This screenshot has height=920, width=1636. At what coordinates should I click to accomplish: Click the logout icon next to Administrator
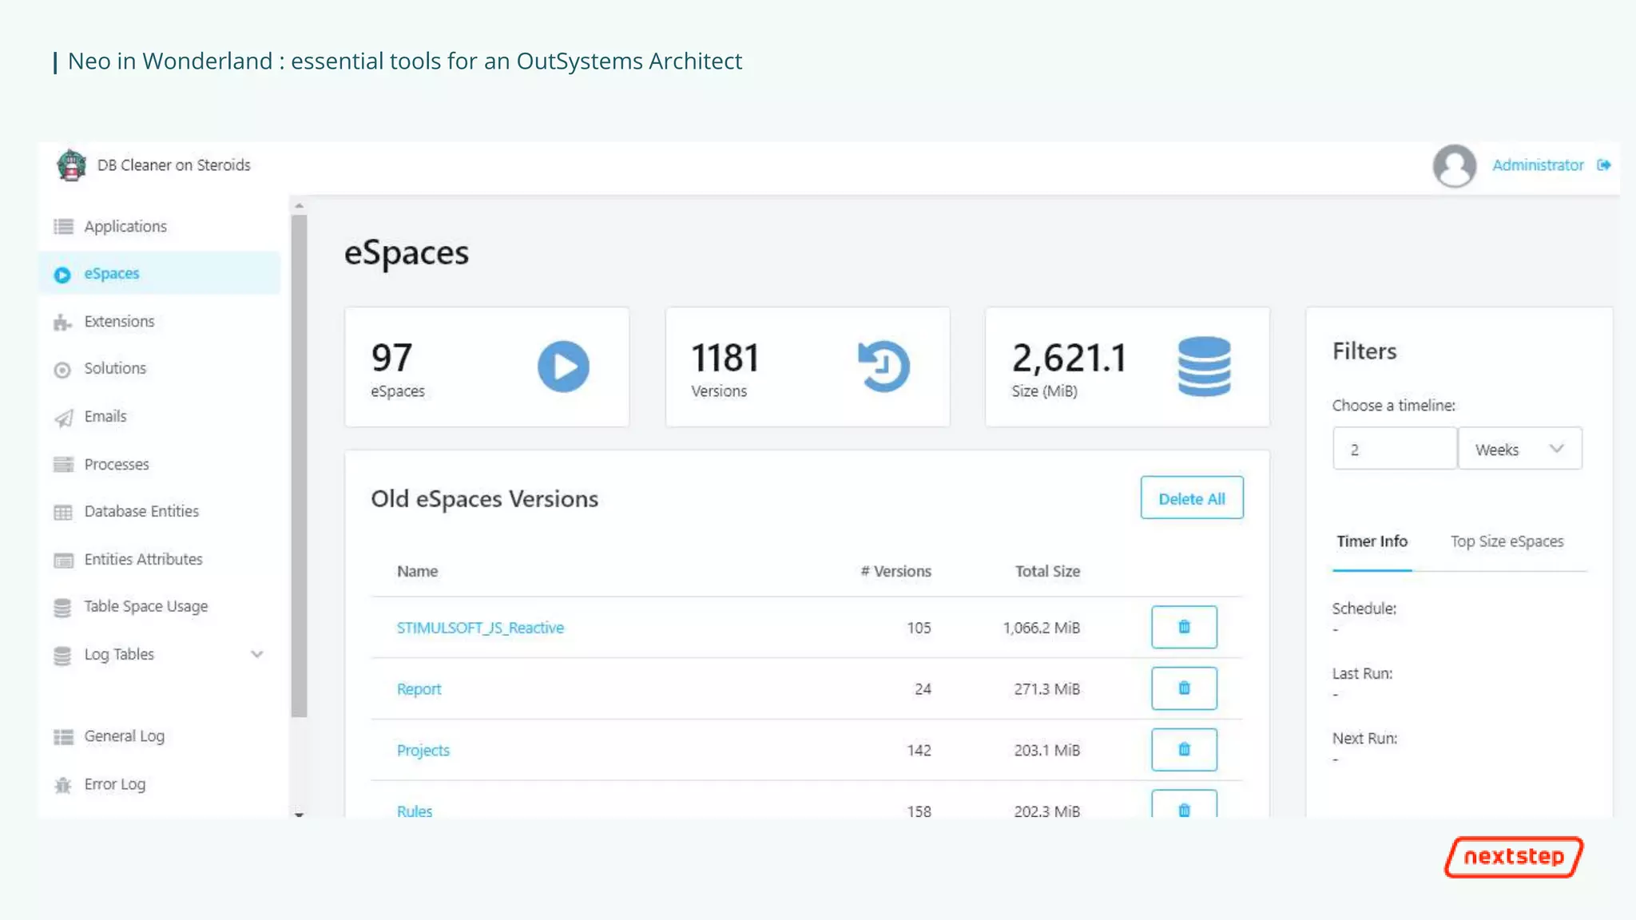tap(1603, 165)
